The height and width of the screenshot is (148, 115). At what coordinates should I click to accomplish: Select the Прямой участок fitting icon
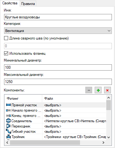pos(8,105)
